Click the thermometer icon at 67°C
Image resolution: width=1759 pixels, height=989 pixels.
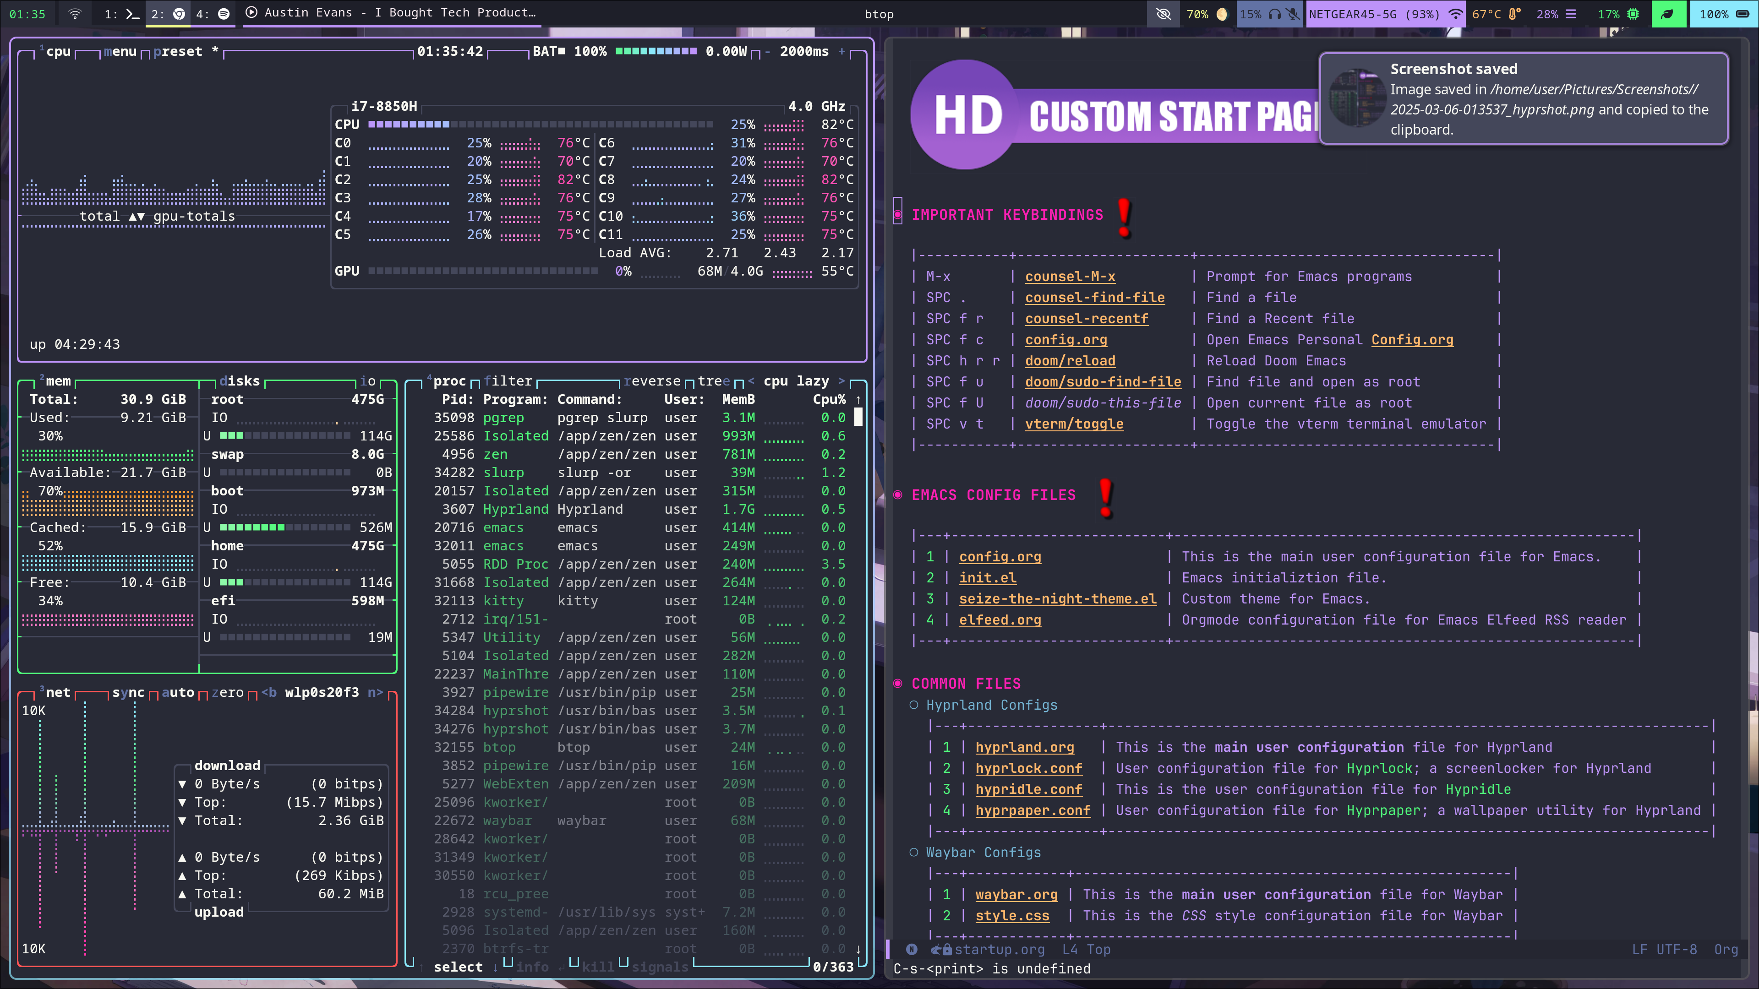(1514, 14)
